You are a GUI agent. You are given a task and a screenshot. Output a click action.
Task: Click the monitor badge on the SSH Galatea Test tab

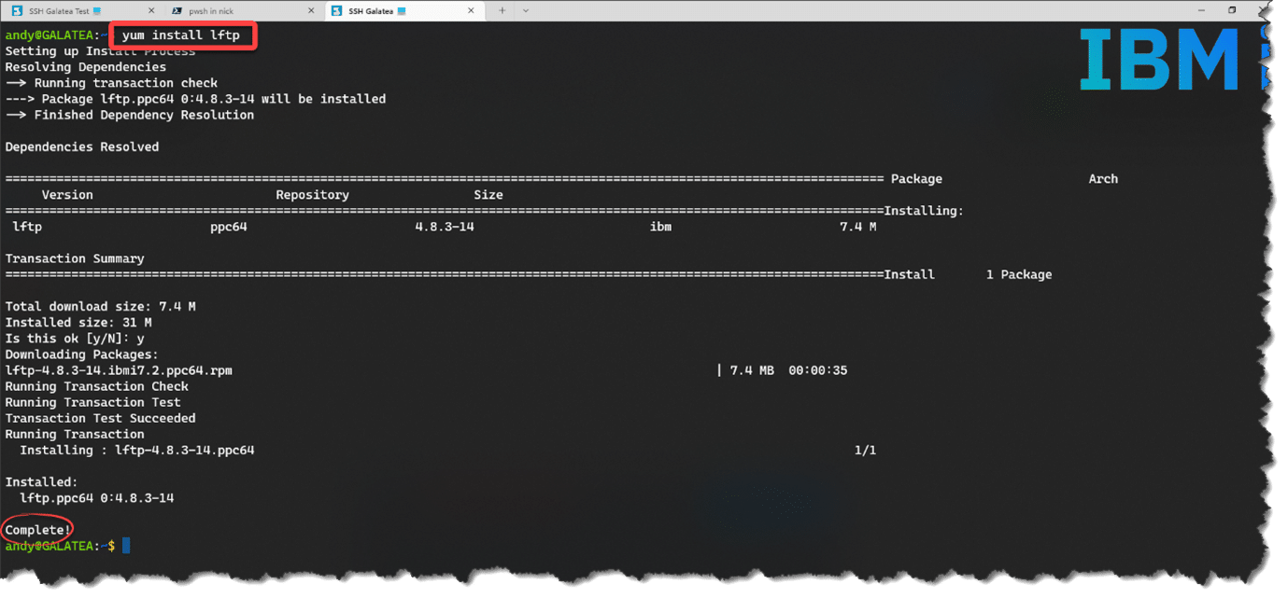click(x=97, y=11)
